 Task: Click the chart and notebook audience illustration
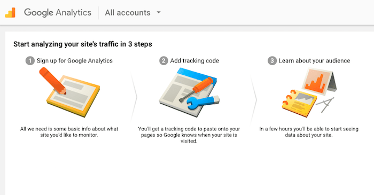pos(309,92)
